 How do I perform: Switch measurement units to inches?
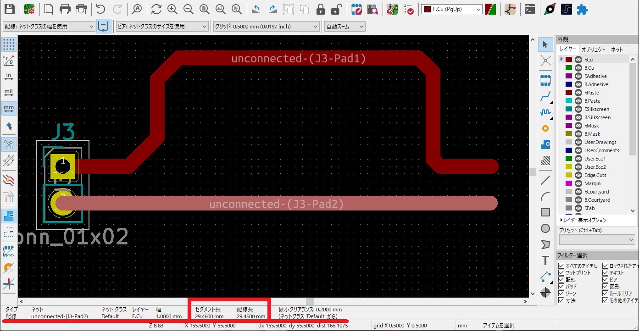click(x=9, y=76)
